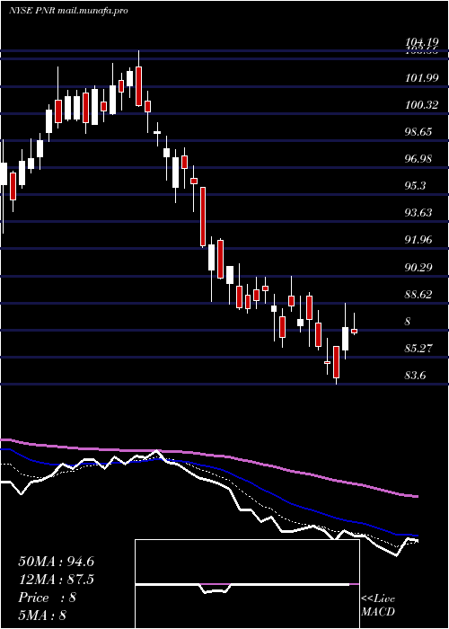Select the 104.19 price level label

pos(422,41)
